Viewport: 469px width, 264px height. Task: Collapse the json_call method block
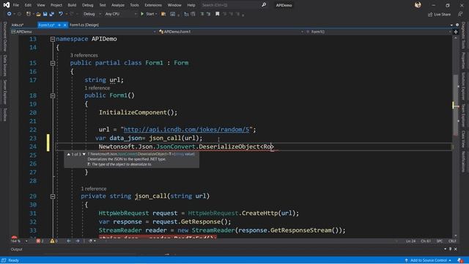[53, 197]
